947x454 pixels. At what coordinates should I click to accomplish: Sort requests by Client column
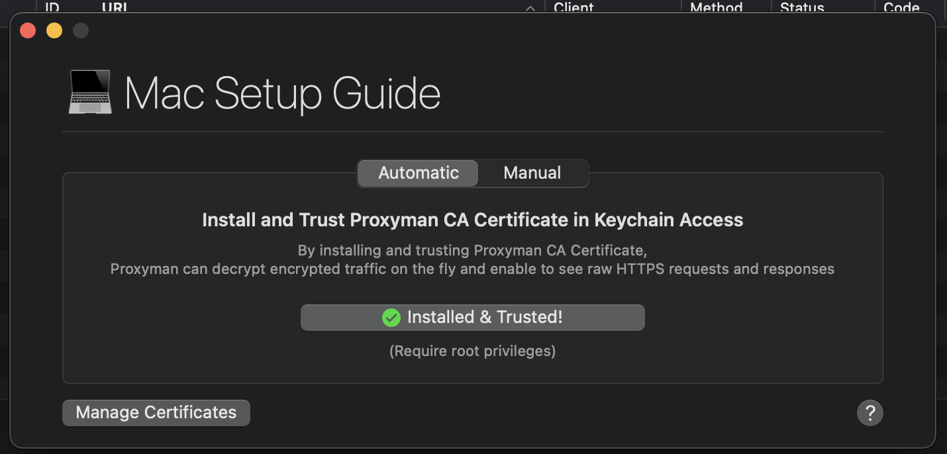tap(573, 7)
